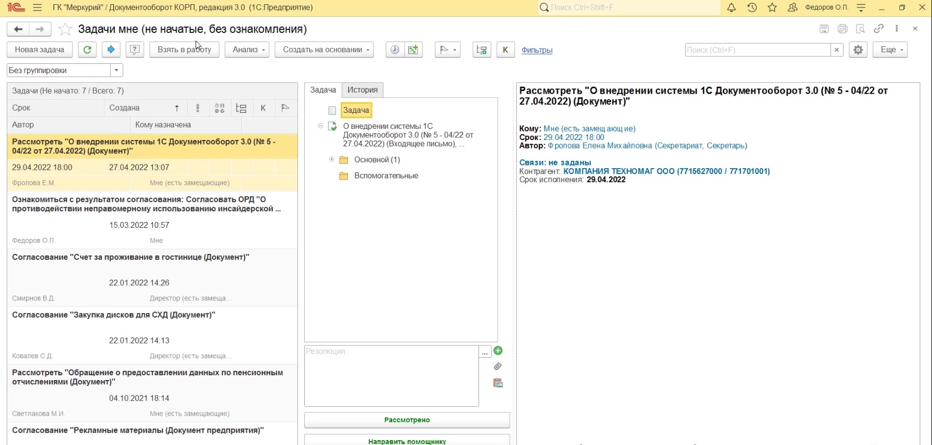
Task: Click the list search field Поиск (Ctrl+F)
Action: click(758, 50)
